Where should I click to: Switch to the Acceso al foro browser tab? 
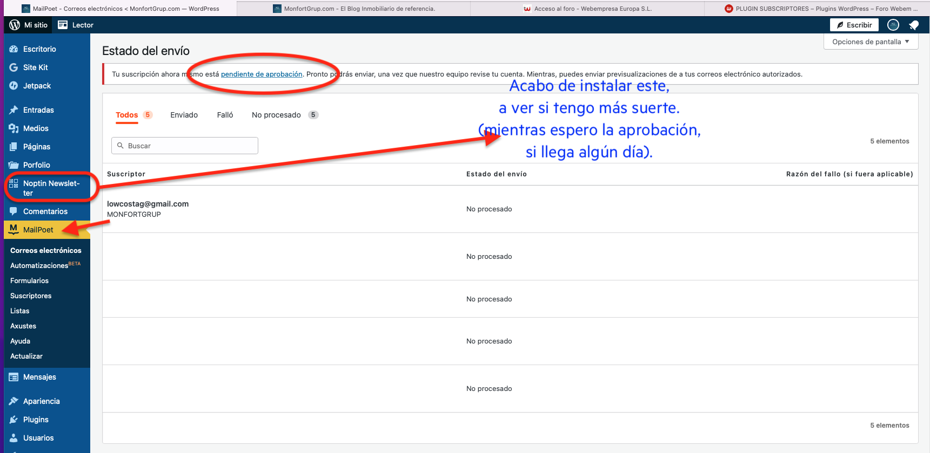click(x=587, y=9)
